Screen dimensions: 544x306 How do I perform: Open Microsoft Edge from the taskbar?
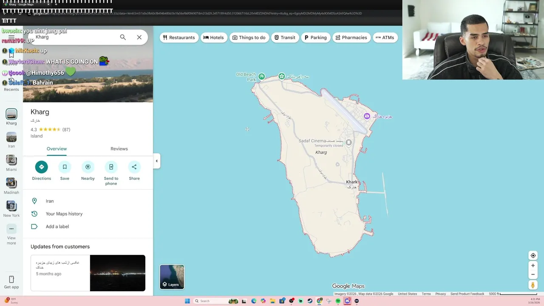(254, 301)
